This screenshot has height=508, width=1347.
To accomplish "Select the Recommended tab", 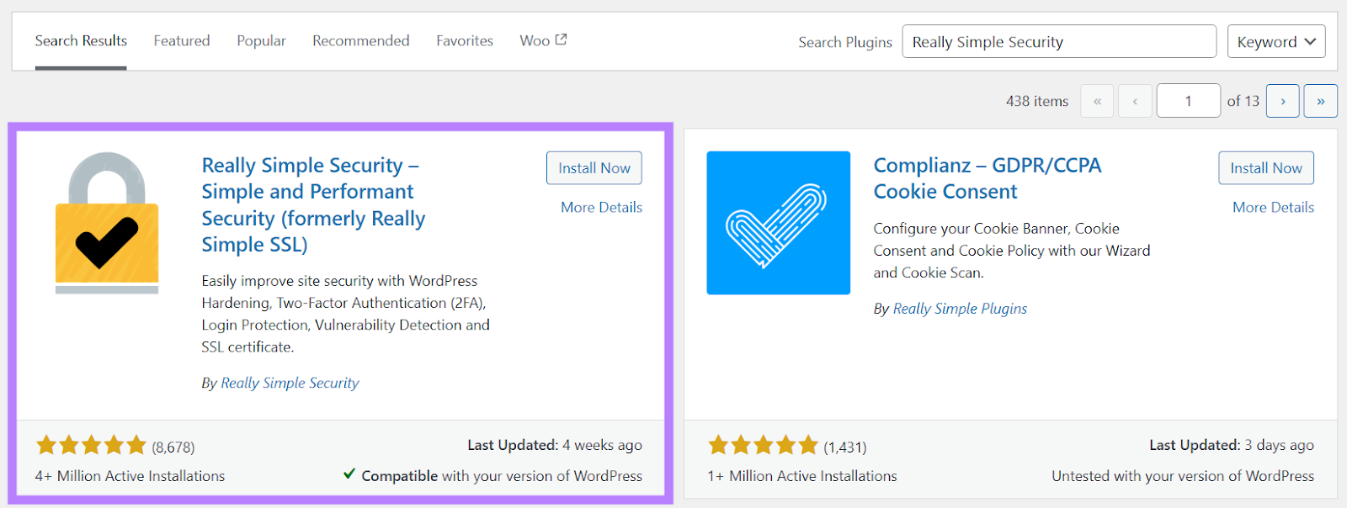I will [360, 40].
